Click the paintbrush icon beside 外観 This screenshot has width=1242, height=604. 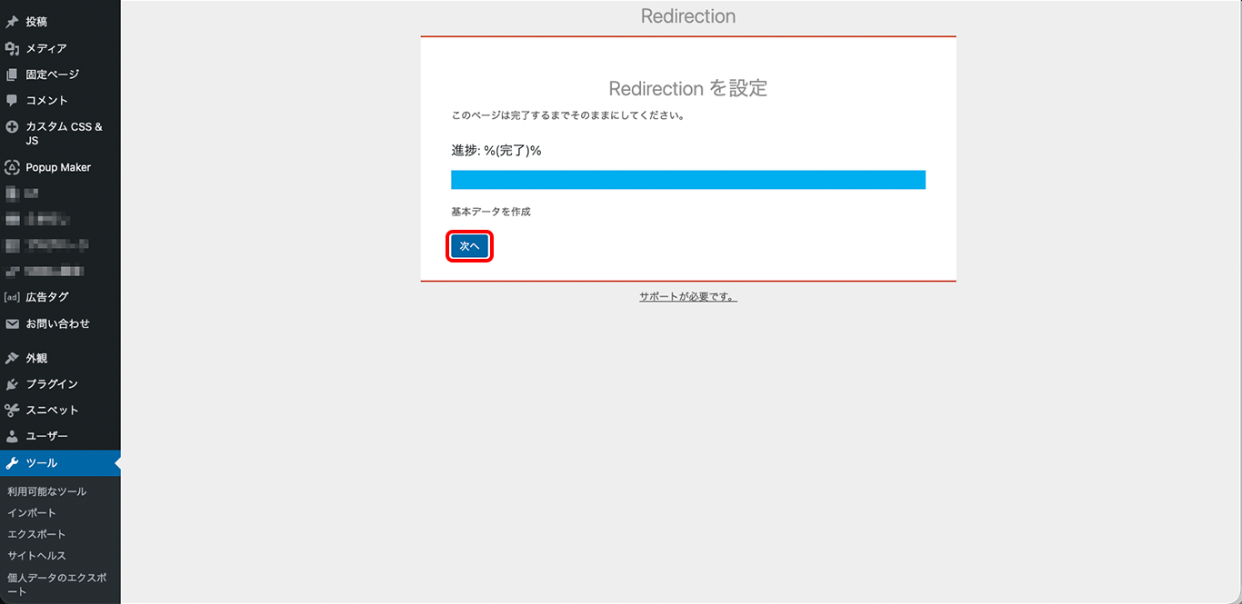click(12, 358)
